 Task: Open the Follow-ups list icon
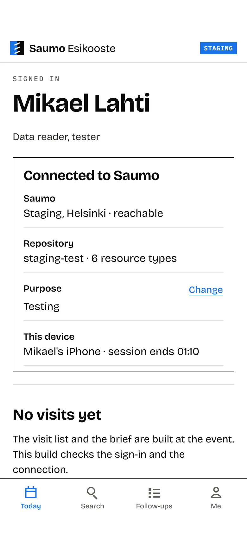click(154, 493)
